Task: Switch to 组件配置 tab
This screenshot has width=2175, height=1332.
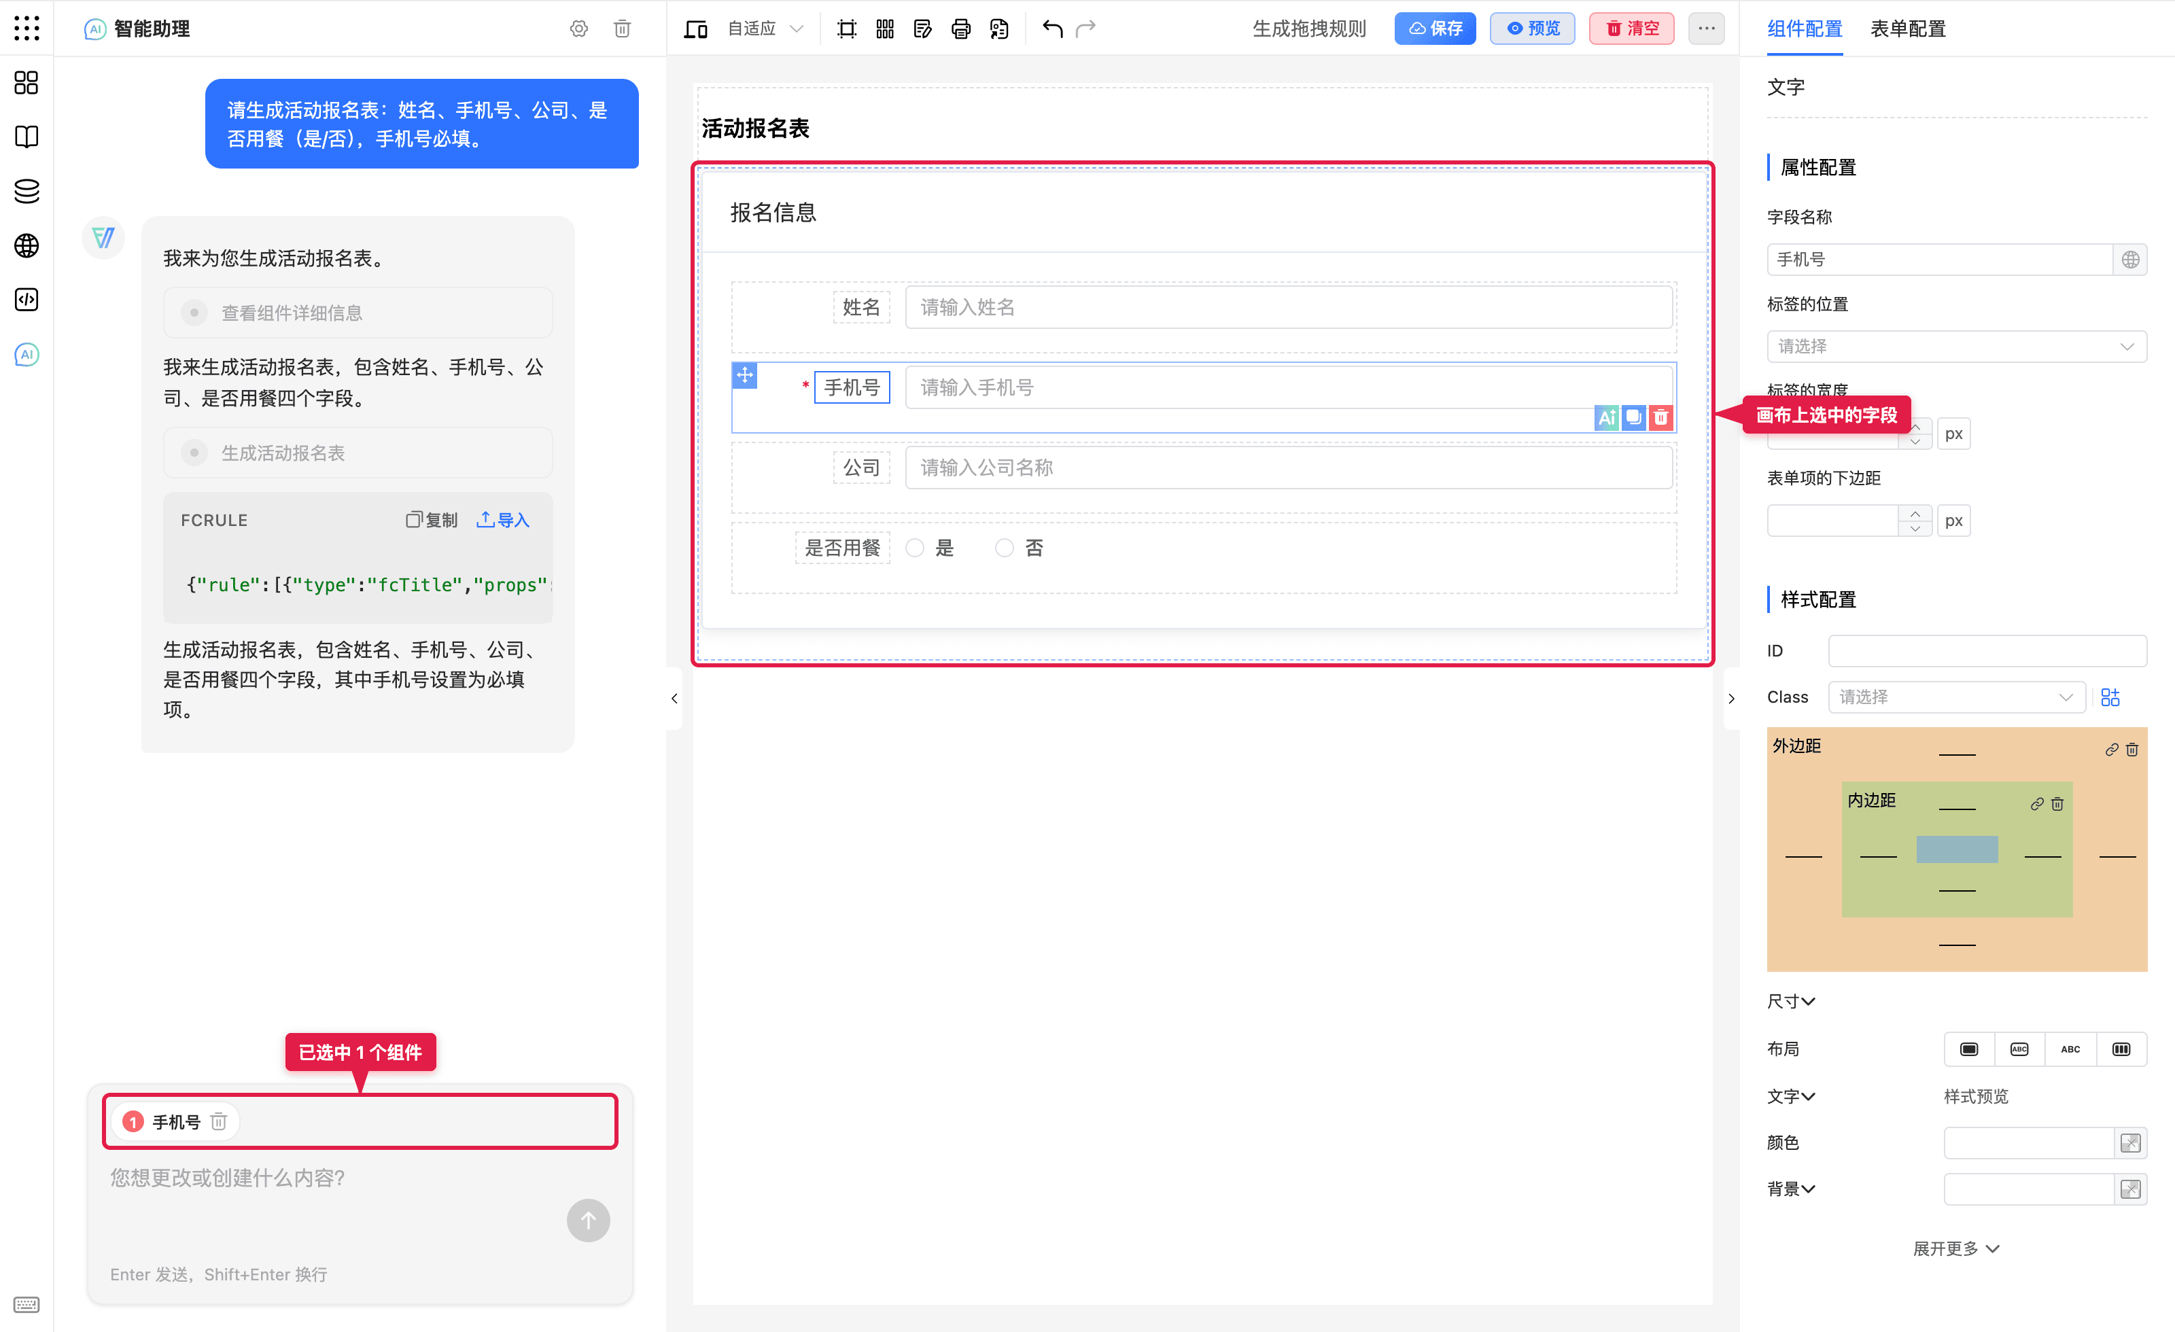Action: tap(1805, 29)
